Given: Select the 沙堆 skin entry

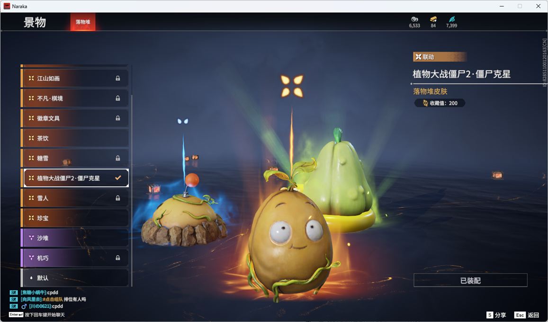Looking at the screenshot, I should [x=75, y=238].
